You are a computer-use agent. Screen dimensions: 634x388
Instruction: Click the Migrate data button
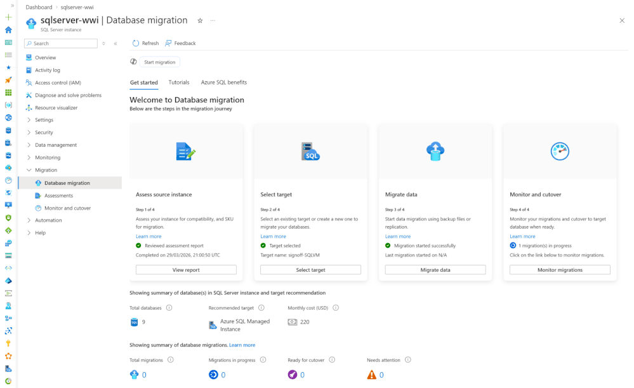coord(435,270)
